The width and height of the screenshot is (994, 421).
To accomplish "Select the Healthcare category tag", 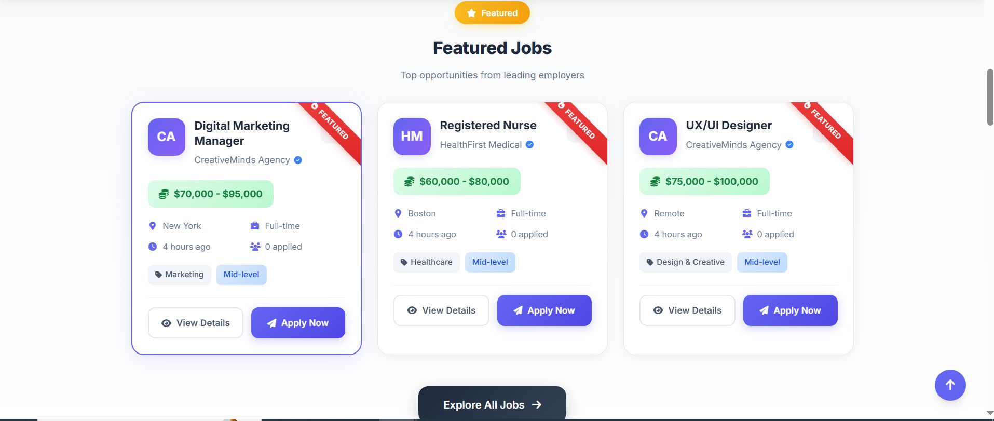I will [426, 262].
